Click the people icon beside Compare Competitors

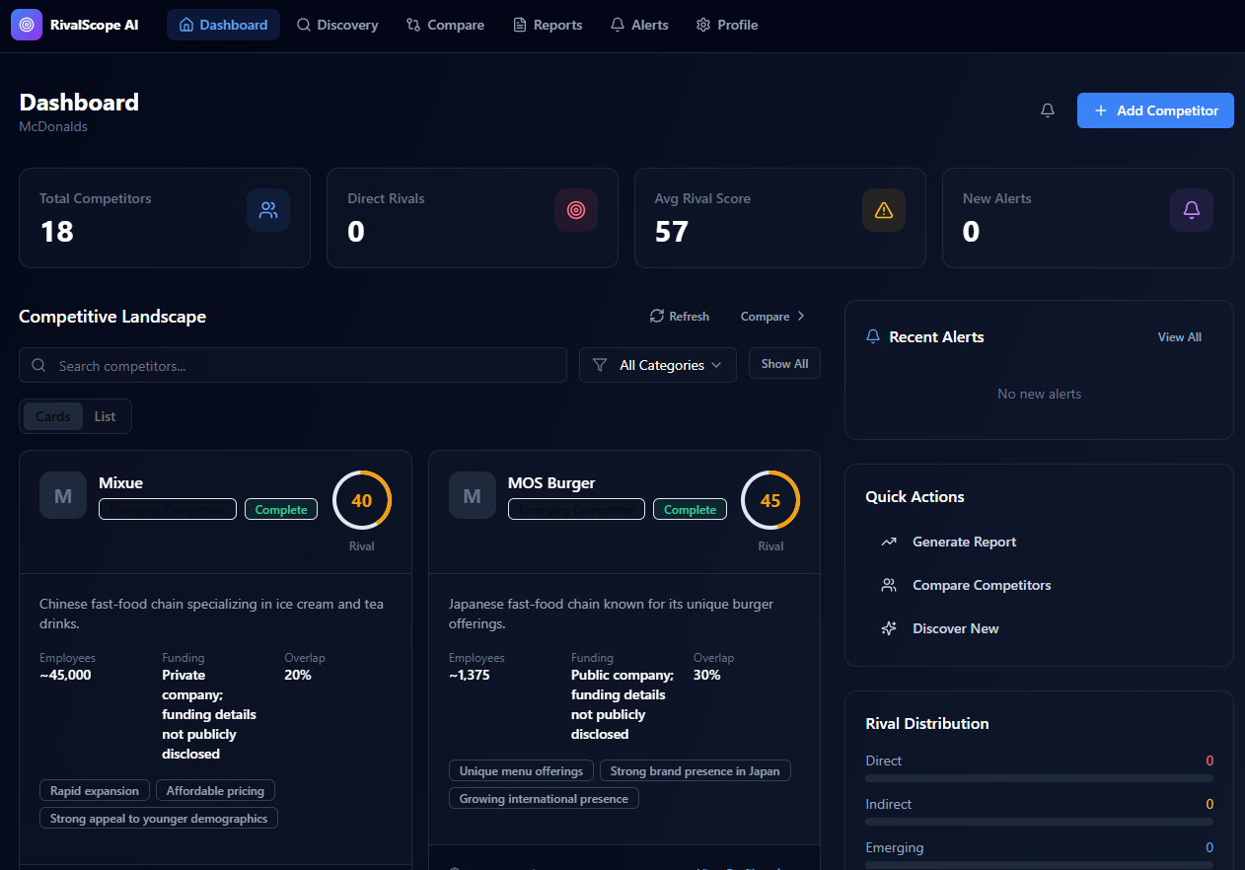(889, 585)
